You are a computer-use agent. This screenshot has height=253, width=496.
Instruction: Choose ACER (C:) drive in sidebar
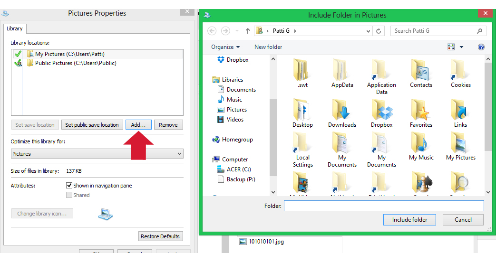[x=239, y=169]
